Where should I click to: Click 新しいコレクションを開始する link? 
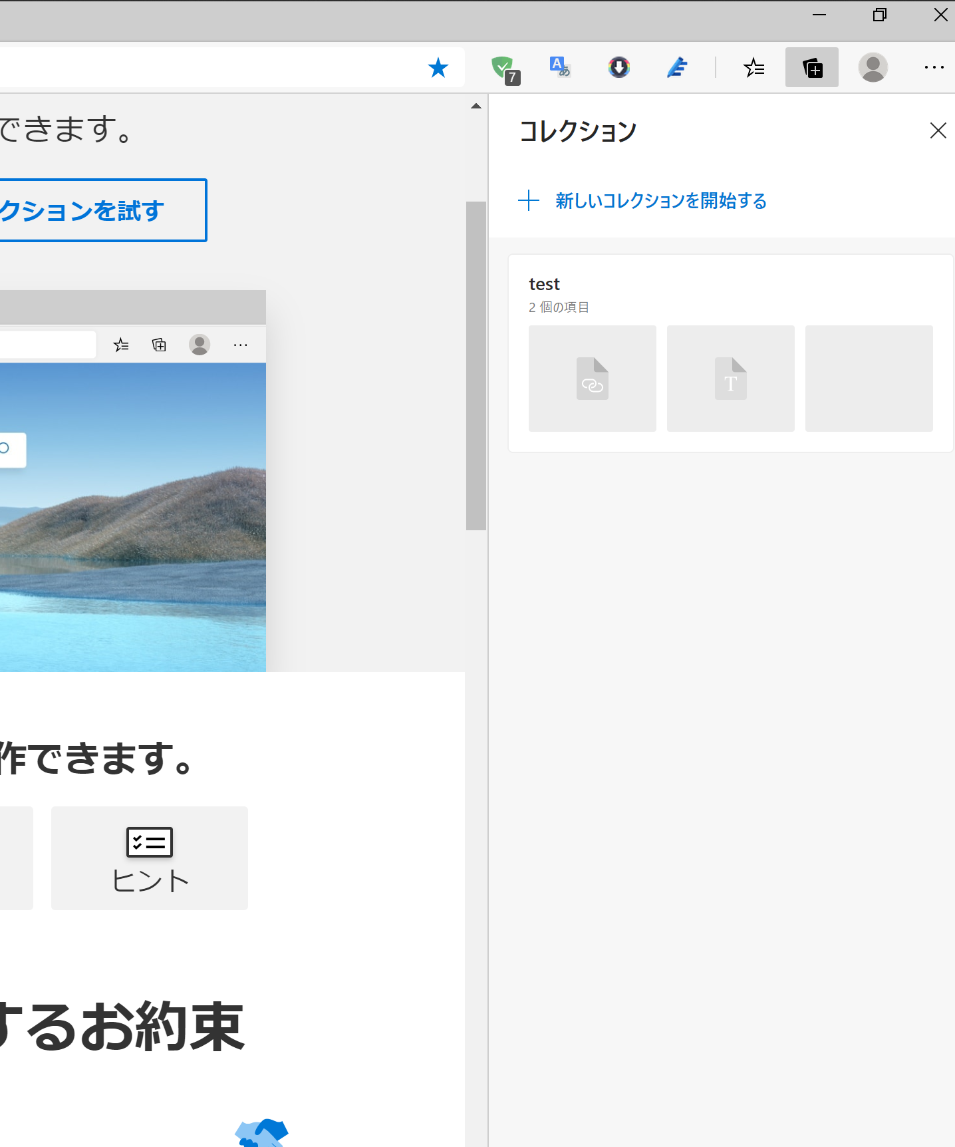tap(661, 200)
